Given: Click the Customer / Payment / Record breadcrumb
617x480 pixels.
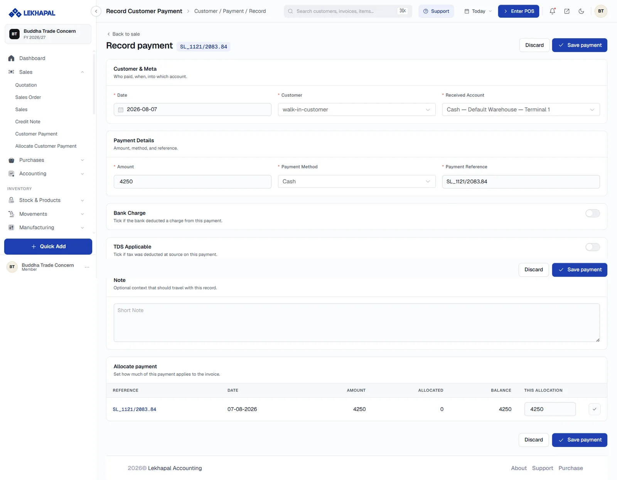Looking at the screenshot, I should 230,11.
